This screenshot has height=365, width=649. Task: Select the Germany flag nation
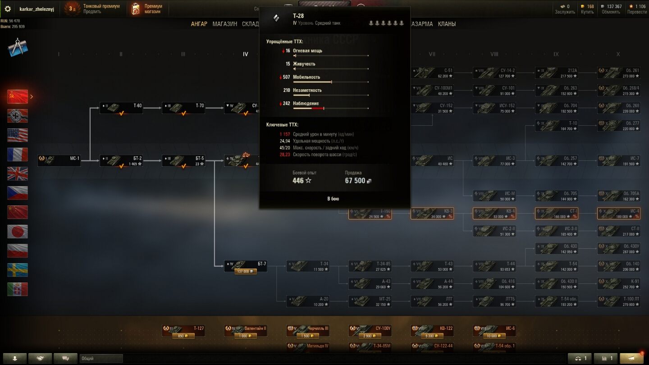click(x=17, y=116)
